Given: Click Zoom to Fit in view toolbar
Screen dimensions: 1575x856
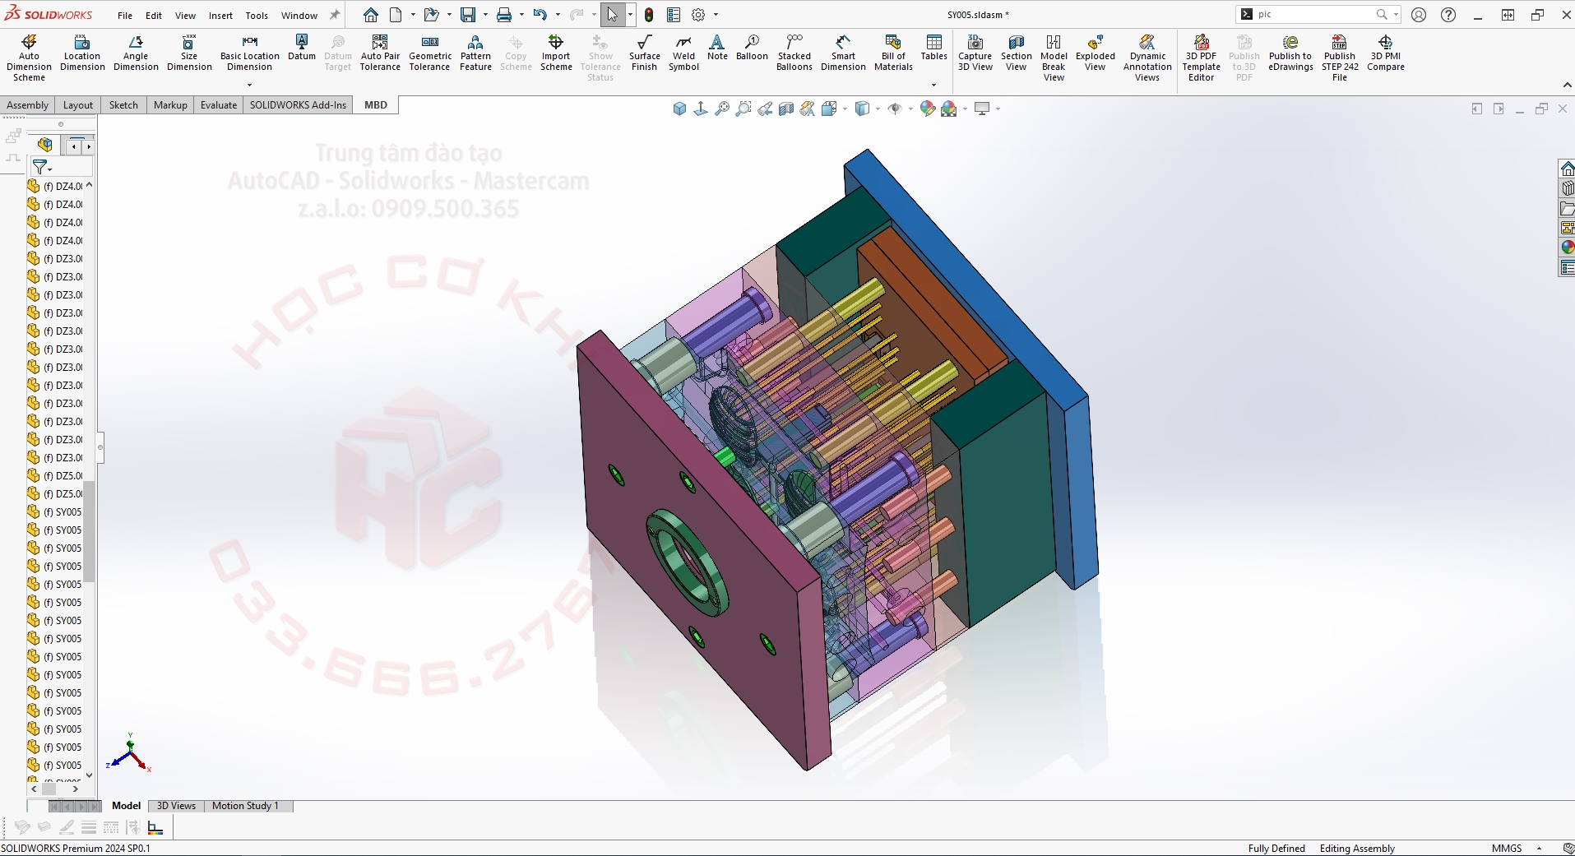Looking at the screenshot, I should [722, 109].
